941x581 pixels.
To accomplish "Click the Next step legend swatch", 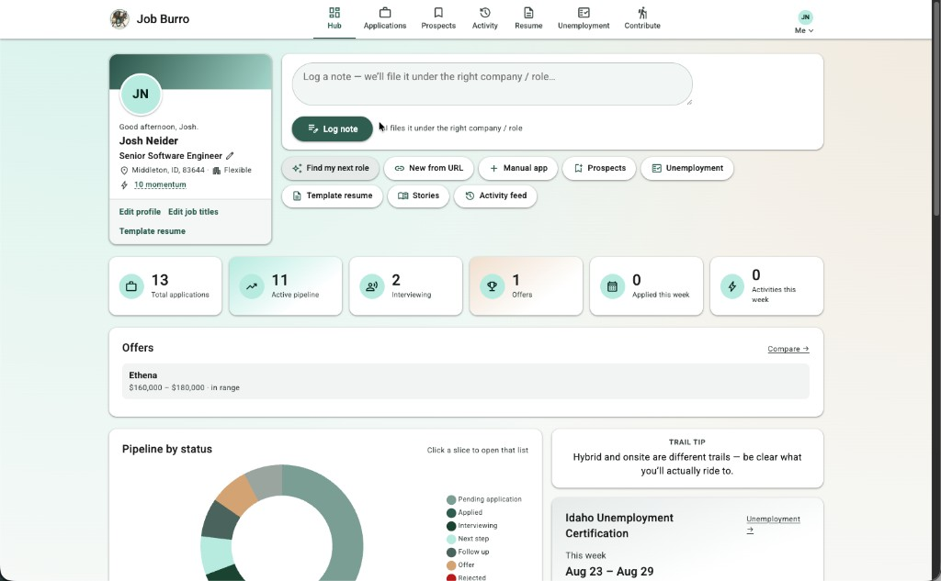I will 451,539.
